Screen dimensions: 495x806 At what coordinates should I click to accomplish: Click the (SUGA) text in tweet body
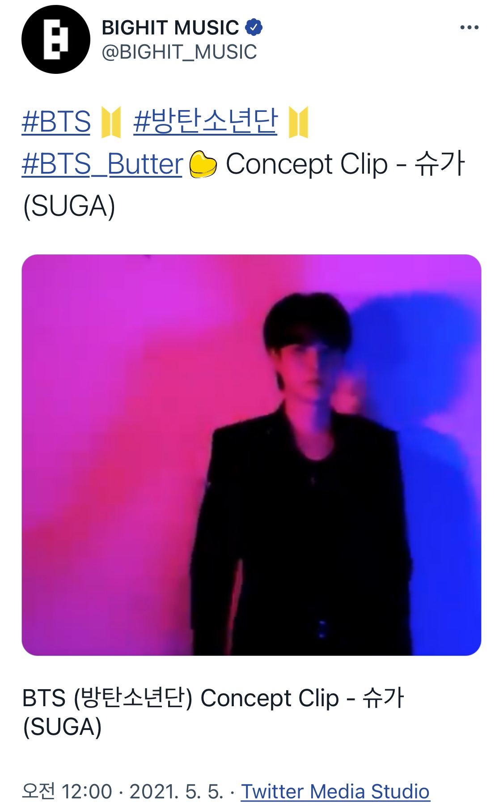tap(69, 206)
